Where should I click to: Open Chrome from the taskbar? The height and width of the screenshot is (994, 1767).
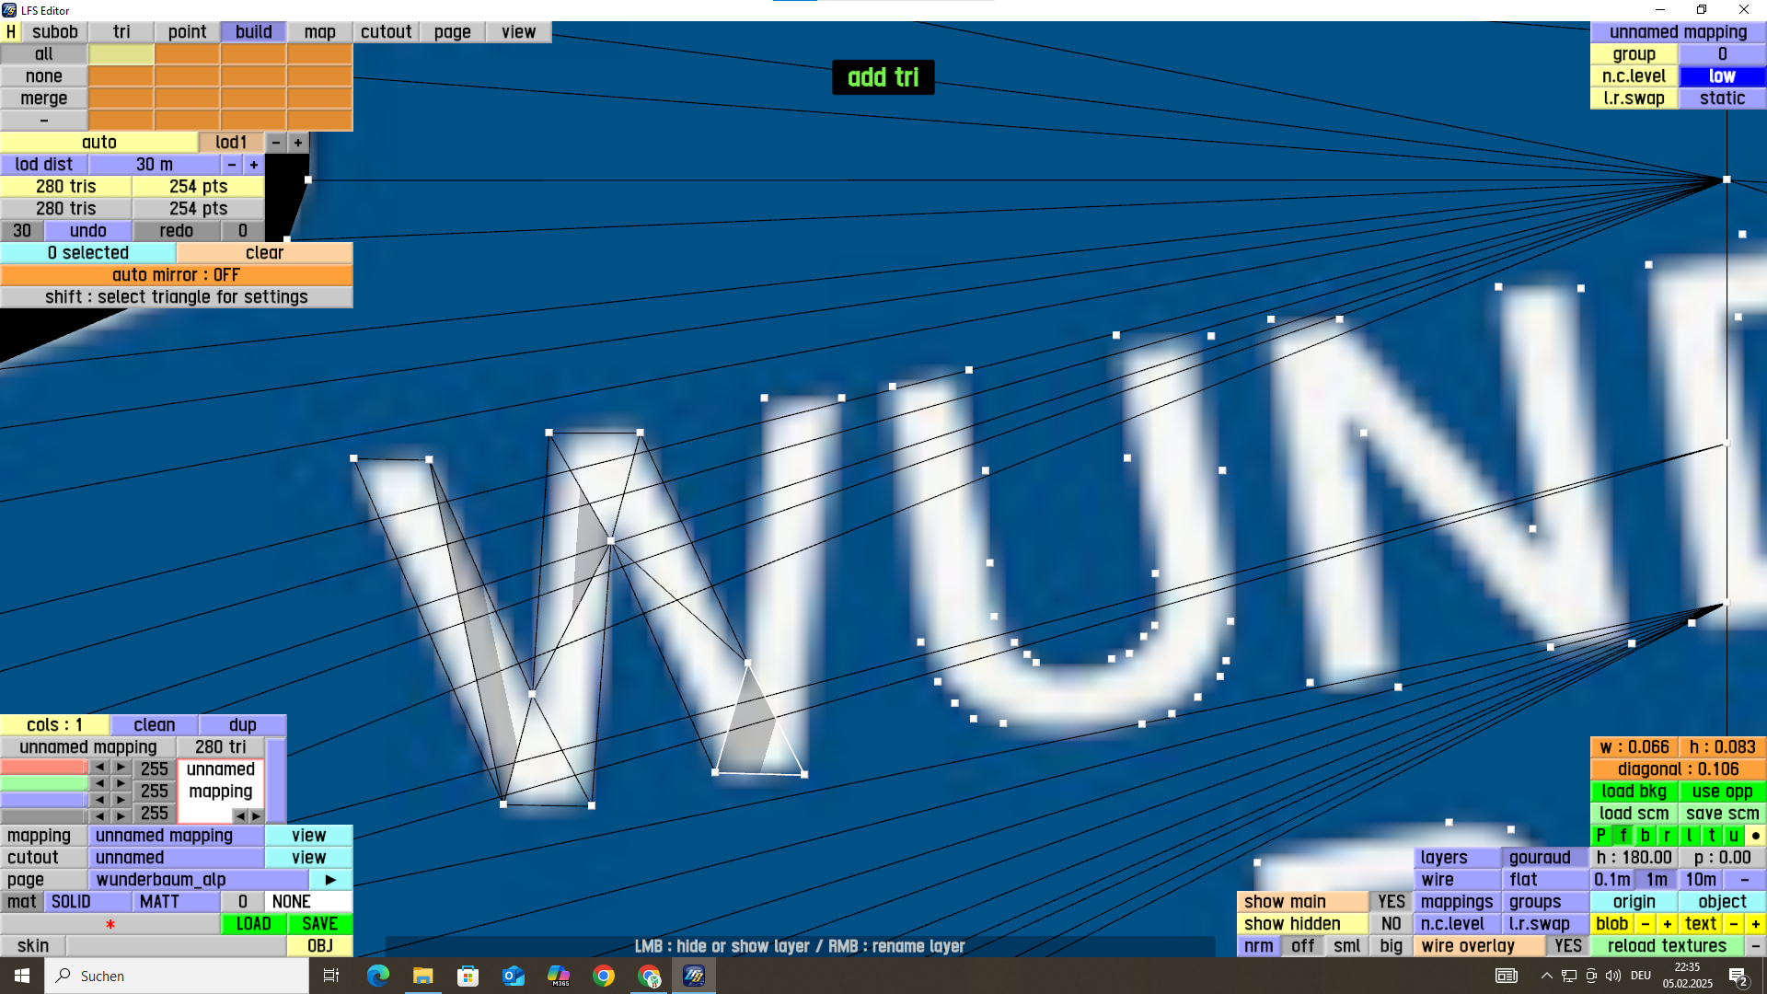[x=604, y=976]
